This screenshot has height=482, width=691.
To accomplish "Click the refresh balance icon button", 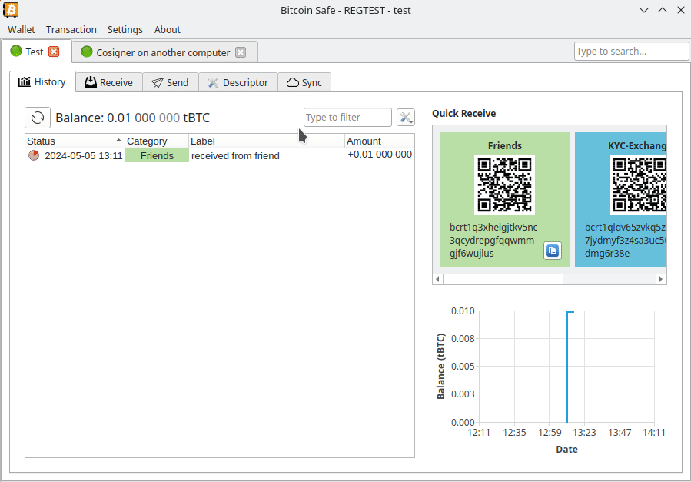I will tap(38, 118).
